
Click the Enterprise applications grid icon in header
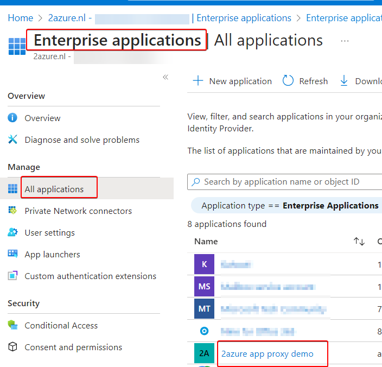pyautogui.click(x=17, y=46)
